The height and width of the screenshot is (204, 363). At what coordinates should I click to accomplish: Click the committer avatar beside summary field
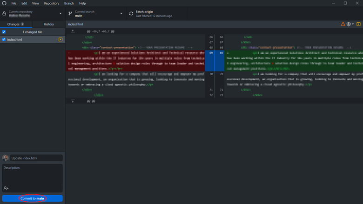pyautogui.click(x=6, y=158)
